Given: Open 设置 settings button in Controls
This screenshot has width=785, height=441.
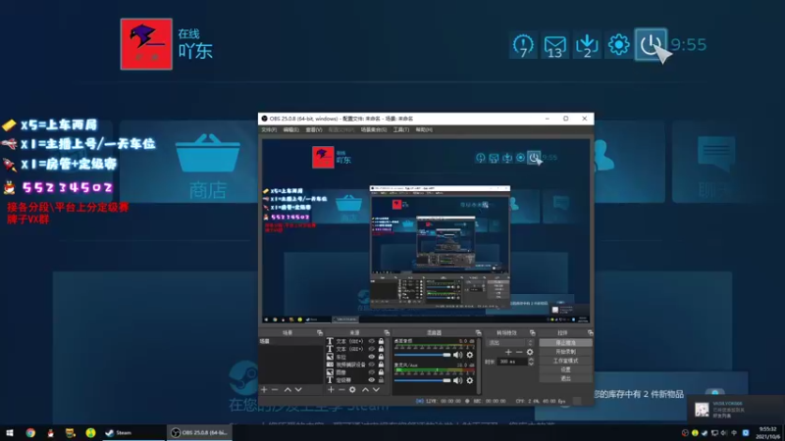Looking at the screenshot, I should 566,369.
